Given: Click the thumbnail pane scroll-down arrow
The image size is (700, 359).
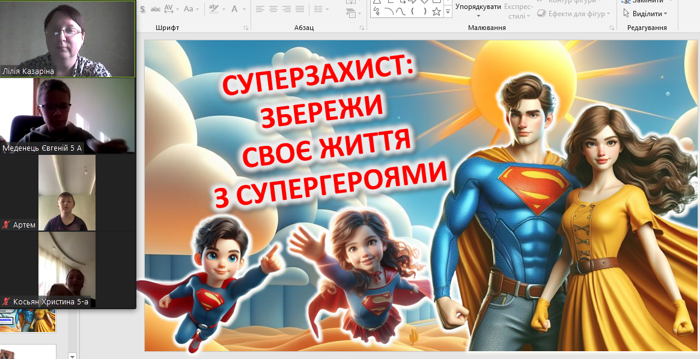Looking at the screenshot, I should pos(72,355).
